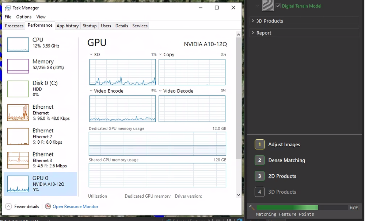Click the Task Manager scrollbar down arrow
Viewport: 365px width, 221px height.
tap(238, 195)
